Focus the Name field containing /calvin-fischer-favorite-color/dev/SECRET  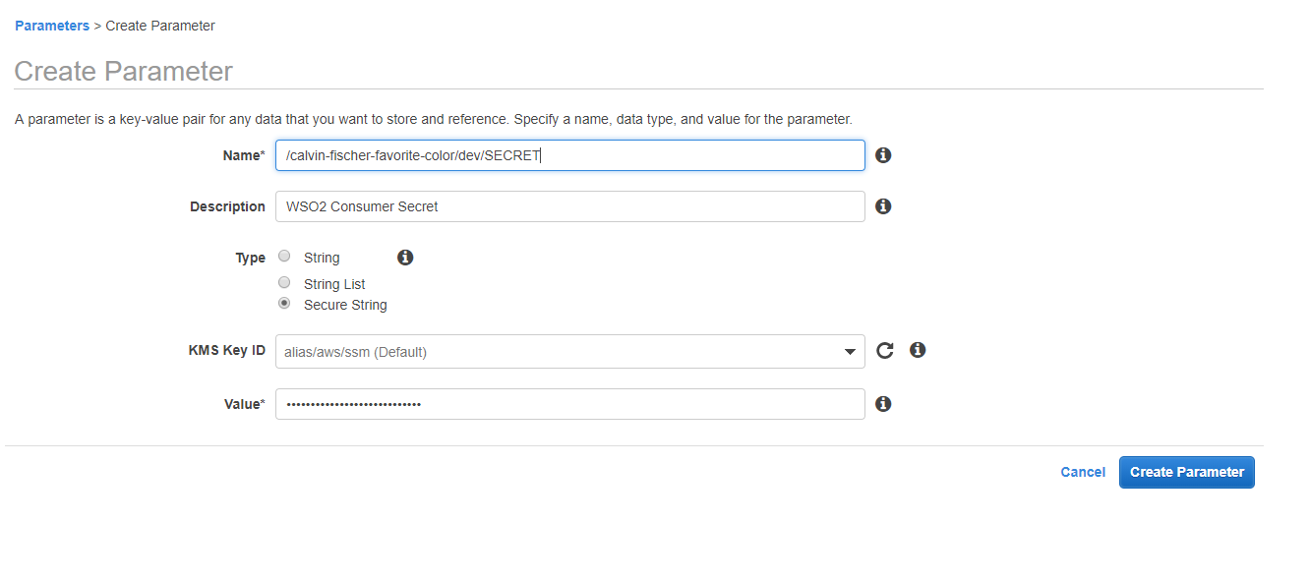pyautogui.click(x=570, y=155)
